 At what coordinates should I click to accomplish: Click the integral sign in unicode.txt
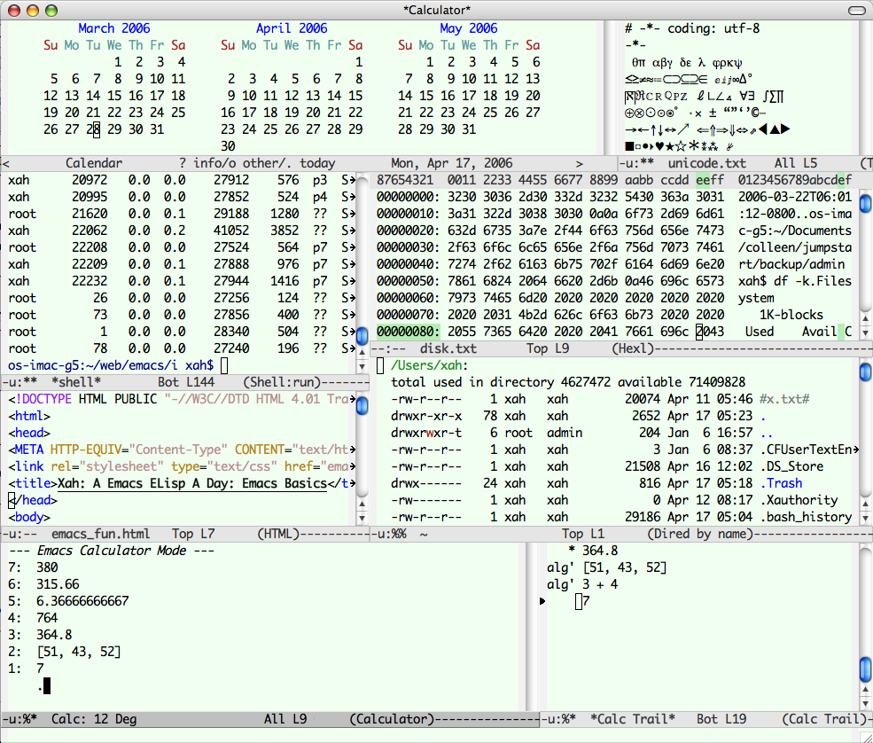coord(768,96)
